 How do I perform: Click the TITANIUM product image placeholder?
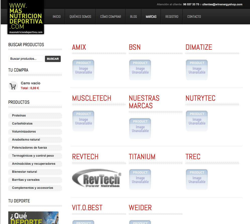[x=140, y=180]
